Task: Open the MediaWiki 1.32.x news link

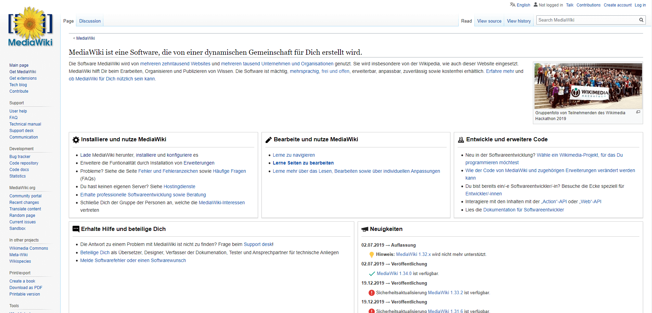Action: (413, 255)
